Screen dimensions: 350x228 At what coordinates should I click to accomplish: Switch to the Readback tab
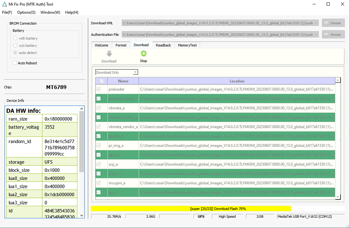click(163, 45)
